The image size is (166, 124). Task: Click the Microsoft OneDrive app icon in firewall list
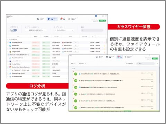tap(10, 42)
